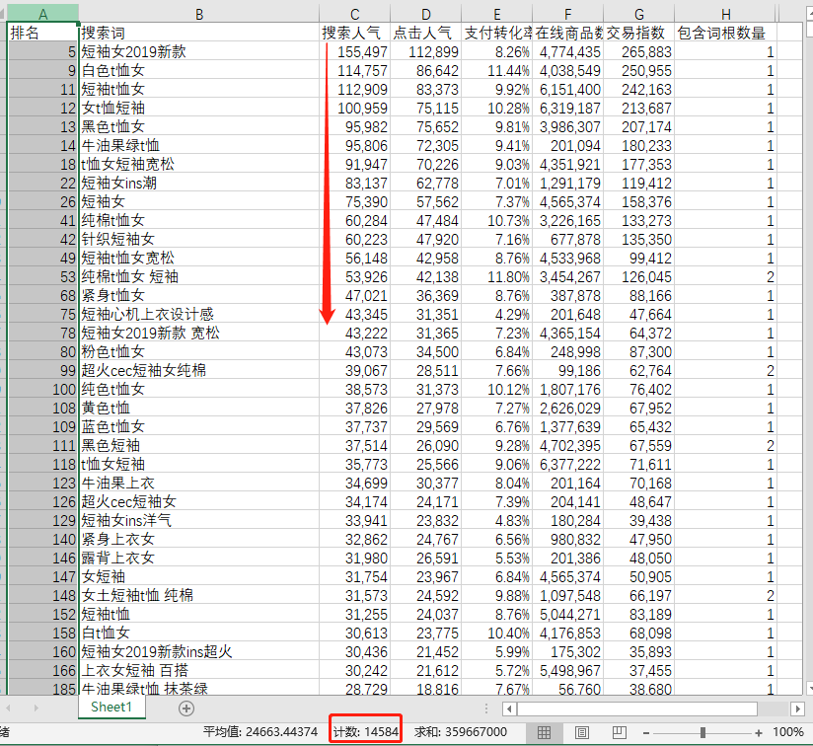813x746 pixels.
Task: Click the 交易指数 header cell
Action: (638, 33)
